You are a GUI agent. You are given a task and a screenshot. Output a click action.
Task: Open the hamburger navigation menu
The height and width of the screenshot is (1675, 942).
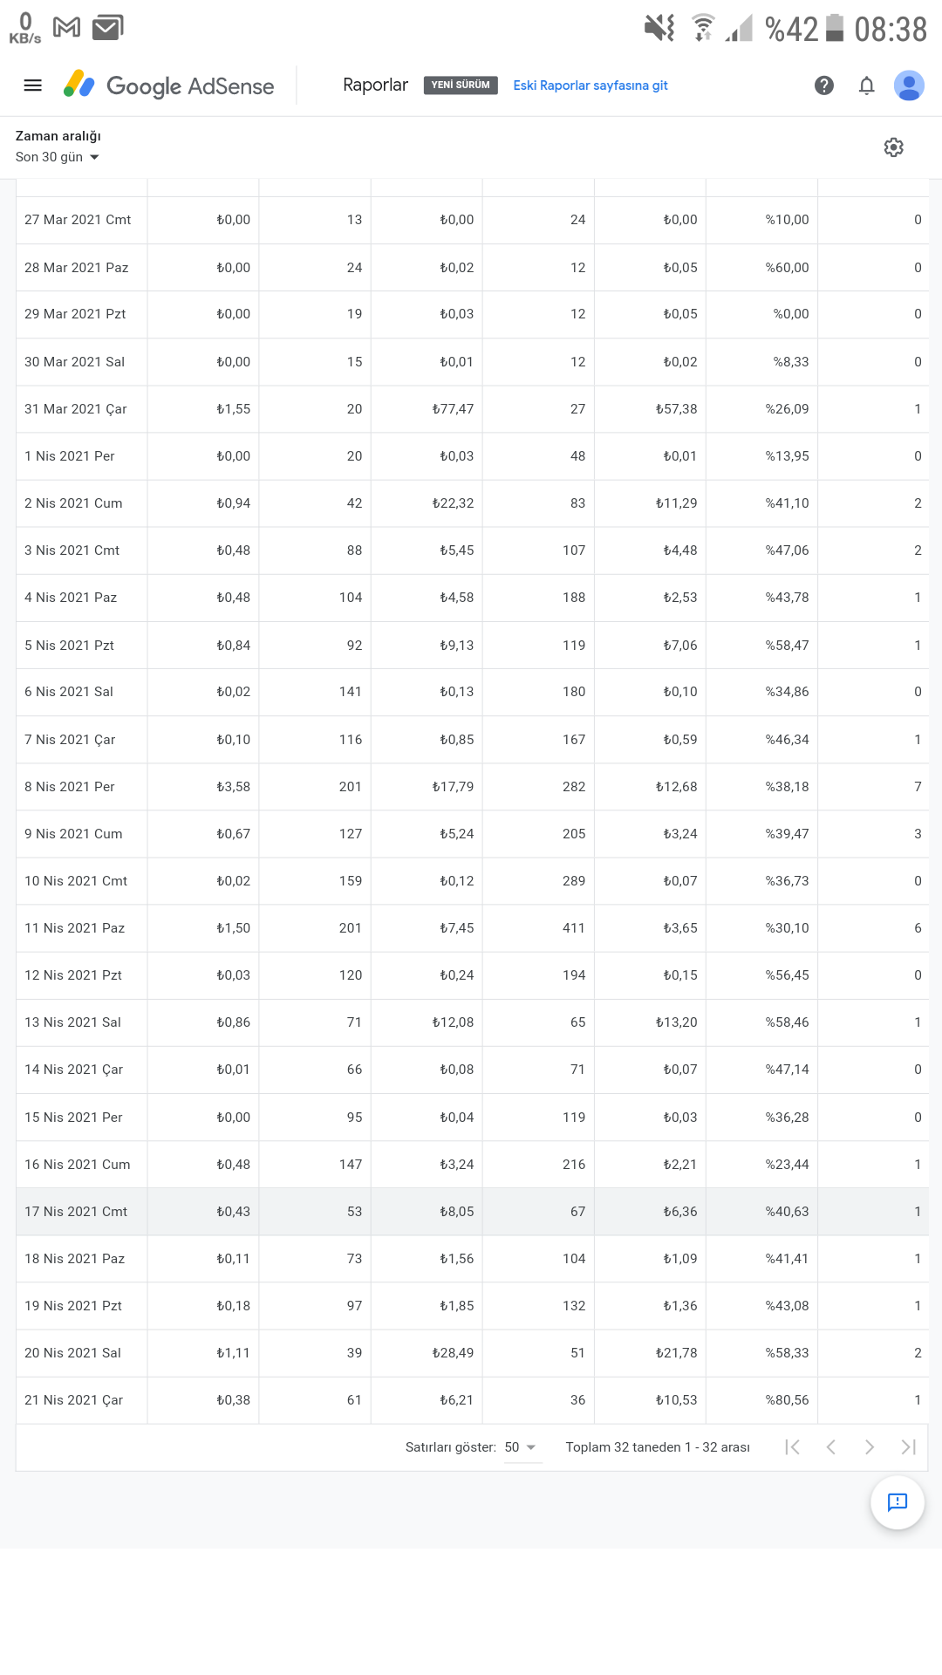(32, 85)
